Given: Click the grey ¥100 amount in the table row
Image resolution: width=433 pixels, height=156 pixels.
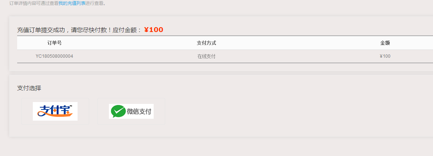Looking at the screenshot, I should tap(385, 56).
